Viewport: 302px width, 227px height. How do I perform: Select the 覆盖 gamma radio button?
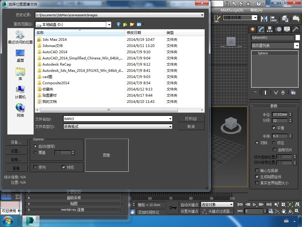coord(35,152)
